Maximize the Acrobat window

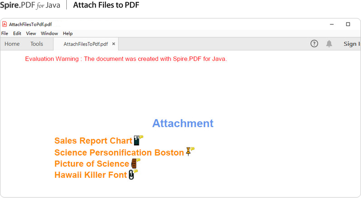point(348,24)
